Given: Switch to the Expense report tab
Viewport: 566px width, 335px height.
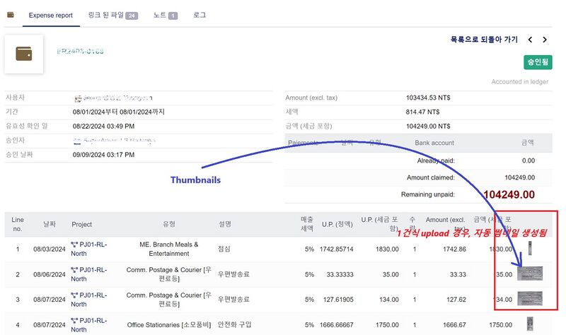Looking at the screenshot, I should tap(50, 15).
